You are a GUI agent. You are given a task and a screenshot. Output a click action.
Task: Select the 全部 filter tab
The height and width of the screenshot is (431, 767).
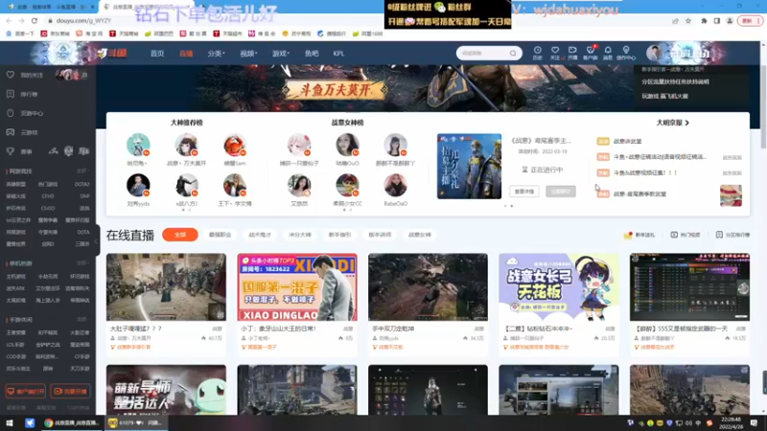(180, 235)
